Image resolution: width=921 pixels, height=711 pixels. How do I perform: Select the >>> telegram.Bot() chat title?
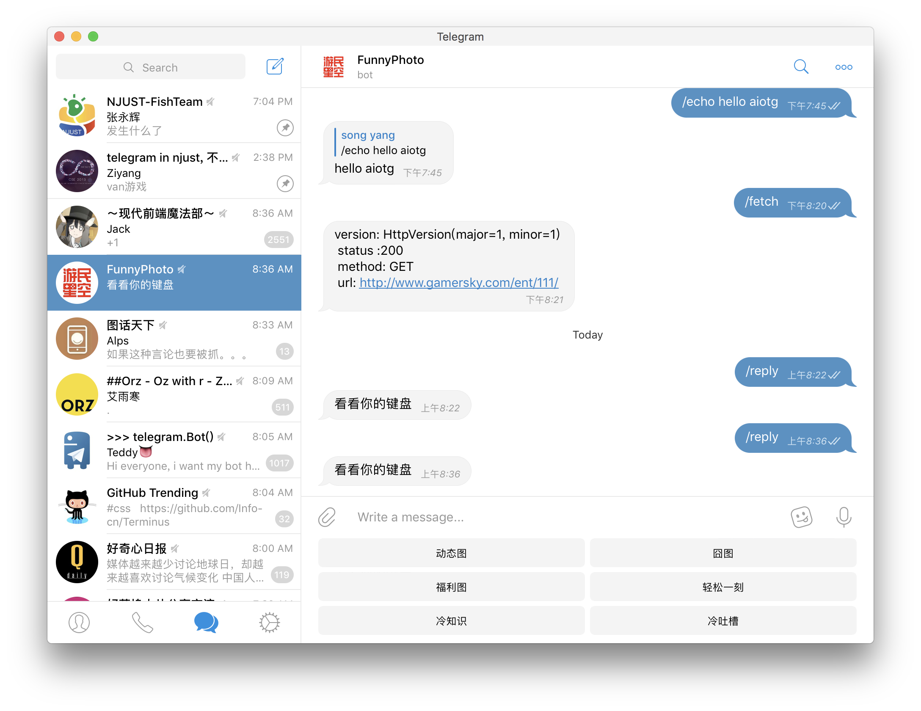160,437
